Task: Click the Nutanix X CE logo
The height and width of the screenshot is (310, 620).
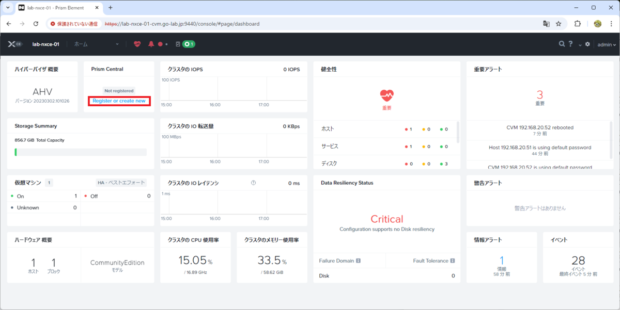Action: click(x=14, y=44)
